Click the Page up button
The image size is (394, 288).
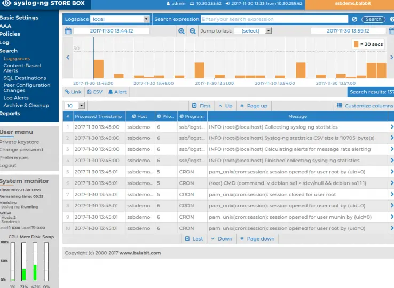tap(254, 106)
